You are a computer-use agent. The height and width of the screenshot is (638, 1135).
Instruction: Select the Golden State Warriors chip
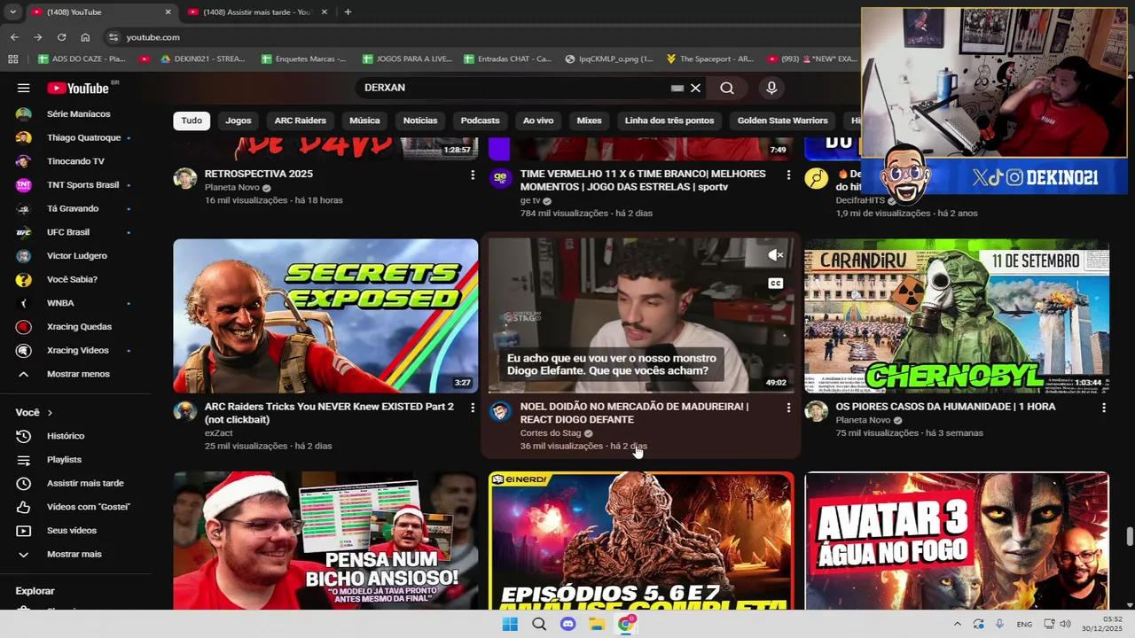pyautogui.click(x=782, y=121)
